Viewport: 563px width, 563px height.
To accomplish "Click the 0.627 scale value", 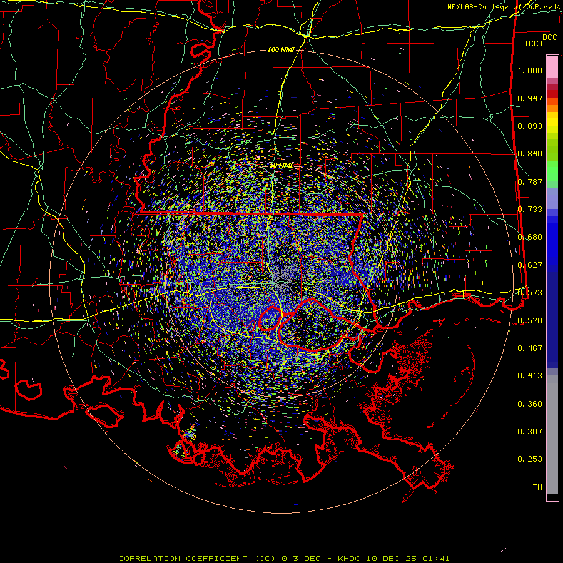I will [x=530, y=265].
